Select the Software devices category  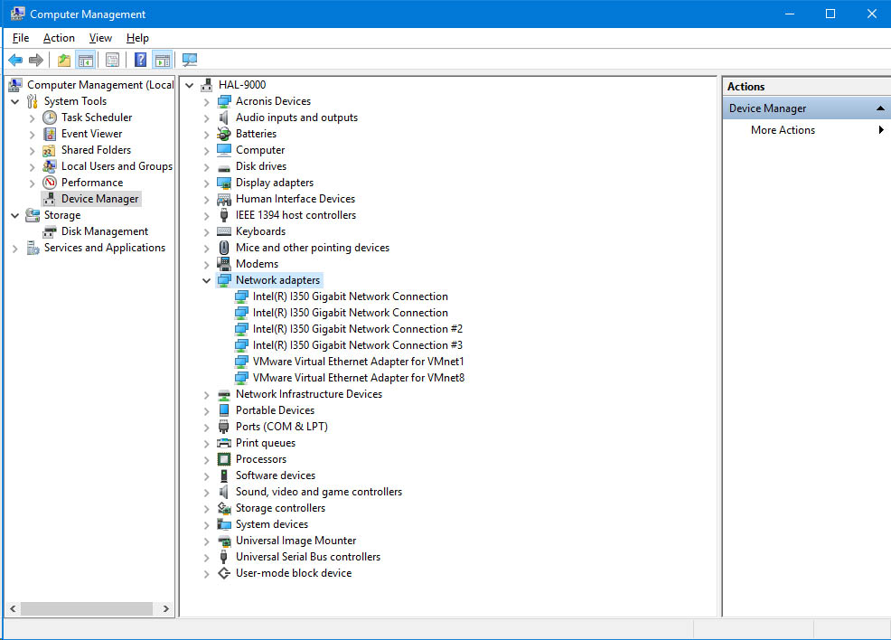(x=275, y=475)
